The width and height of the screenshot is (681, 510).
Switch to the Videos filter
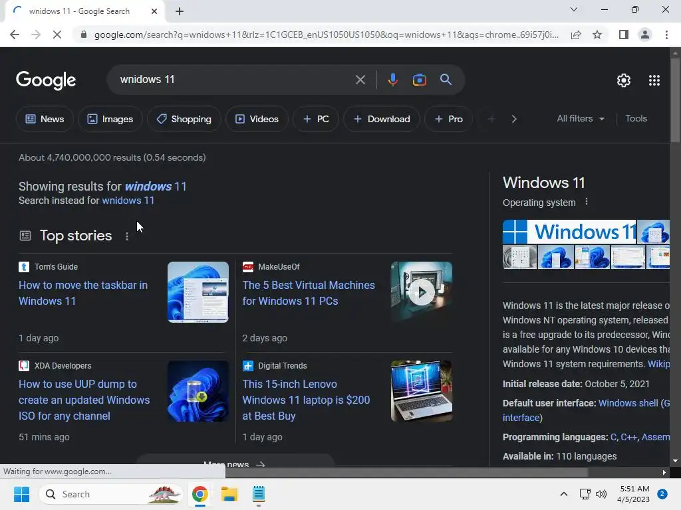coord(257,119)
